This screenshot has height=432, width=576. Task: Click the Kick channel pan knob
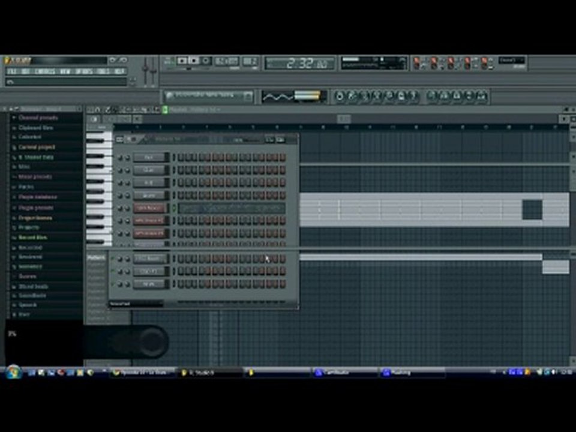(120, 158)
